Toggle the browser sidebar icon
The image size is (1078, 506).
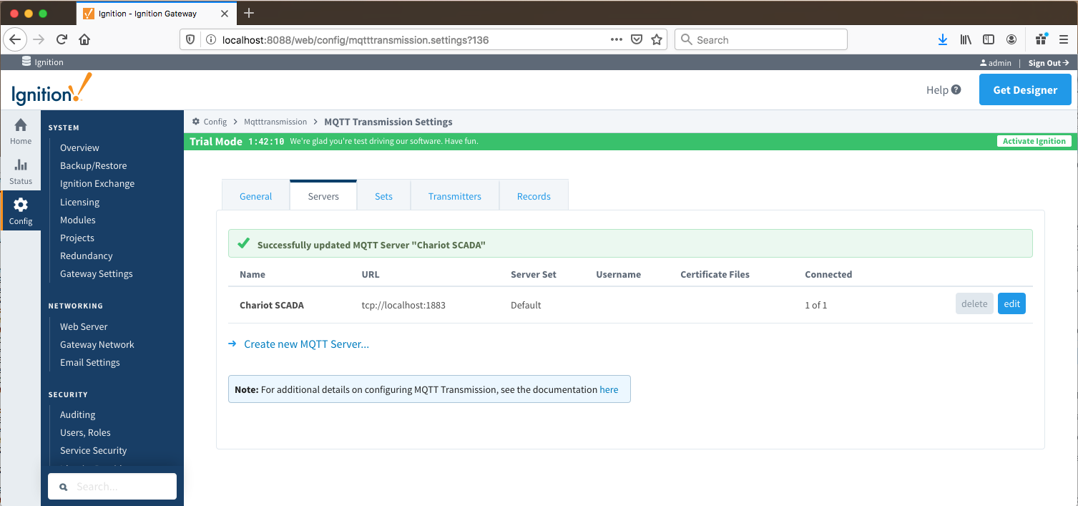click(989, 40)
